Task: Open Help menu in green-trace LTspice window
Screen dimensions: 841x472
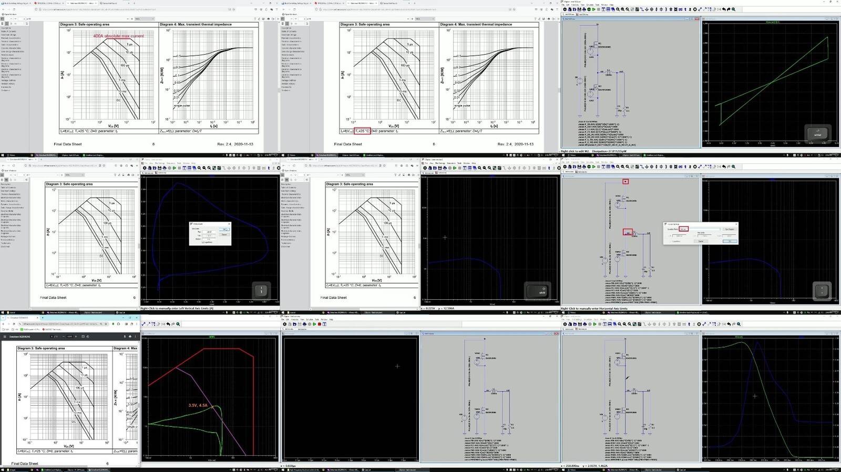Action: (x=612, y=5)
